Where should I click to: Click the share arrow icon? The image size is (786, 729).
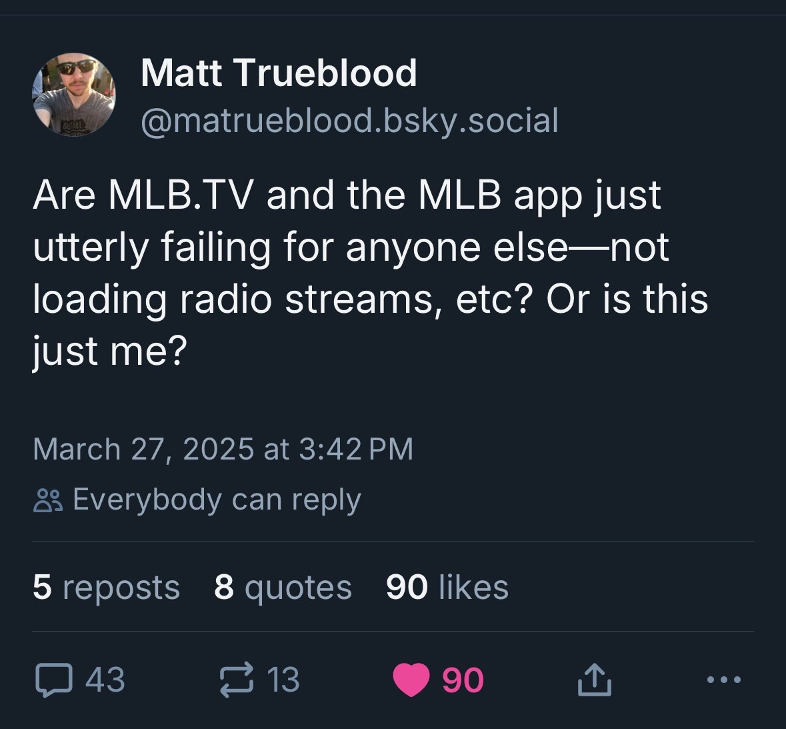tap(593, 680)
